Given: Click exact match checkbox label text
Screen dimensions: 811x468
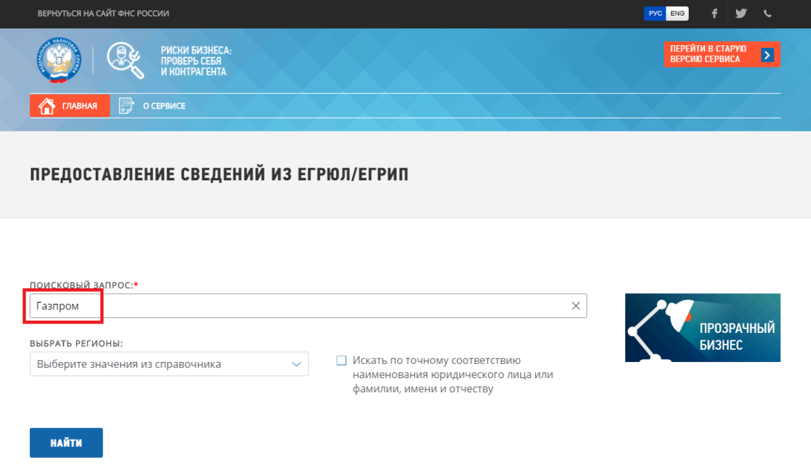Looking at the screenshot, I should pos(453,375).
